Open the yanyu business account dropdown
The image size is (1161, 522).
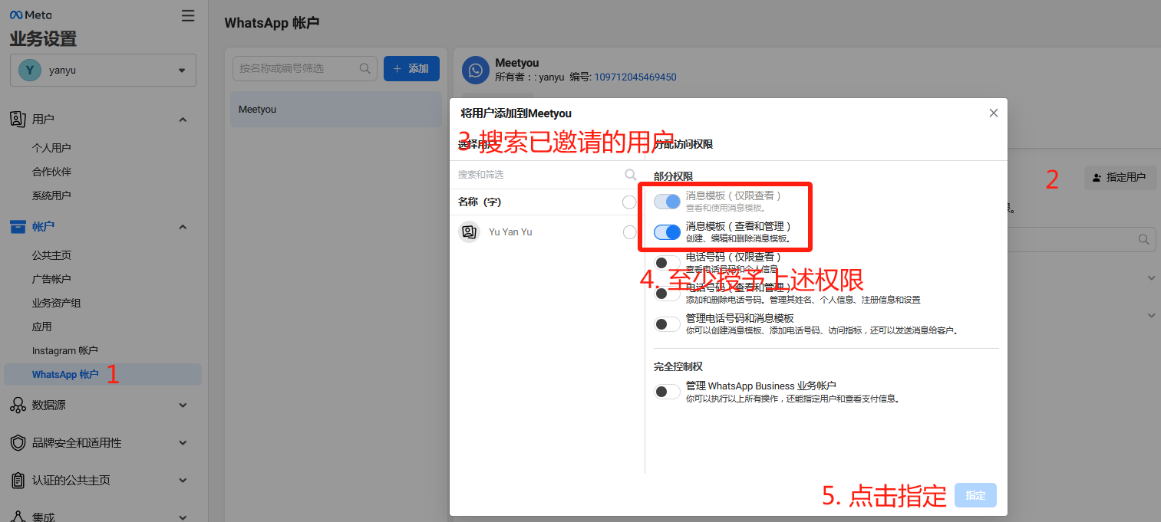(103, 70)
